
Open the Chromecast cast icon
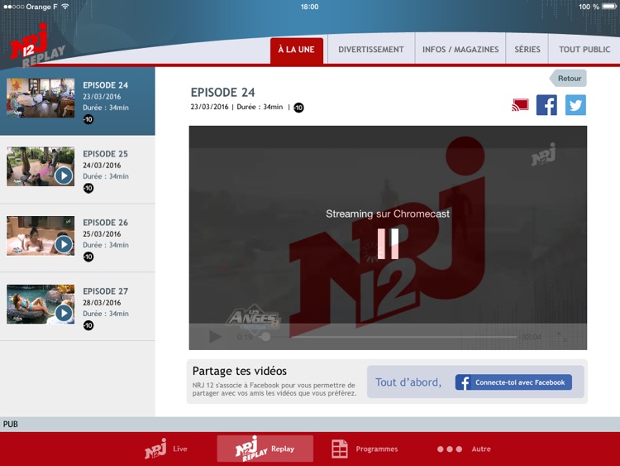point(520,105)
